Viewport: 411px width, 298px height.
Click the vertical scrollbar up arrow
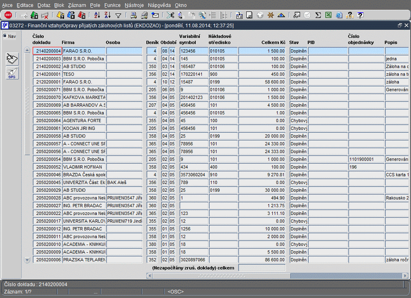(27, 50)
